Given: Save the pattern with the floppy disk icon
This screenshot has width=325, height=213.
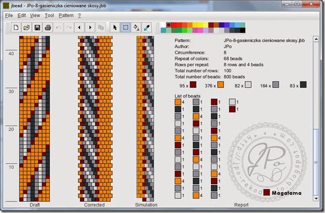Looking at the screenshot, I should tap(37, 27).
